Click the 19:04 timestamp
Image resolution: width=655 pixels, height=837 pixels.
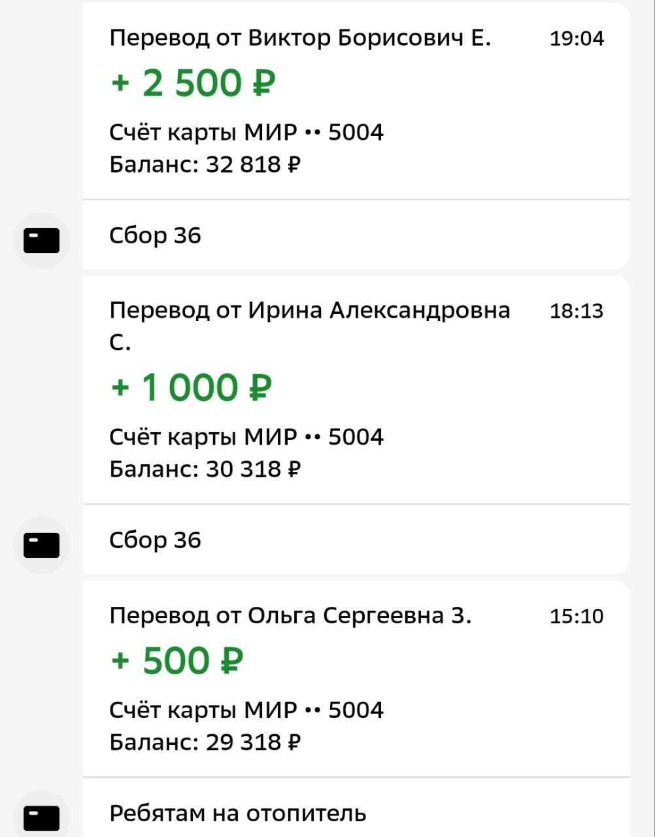pos(577,39)
